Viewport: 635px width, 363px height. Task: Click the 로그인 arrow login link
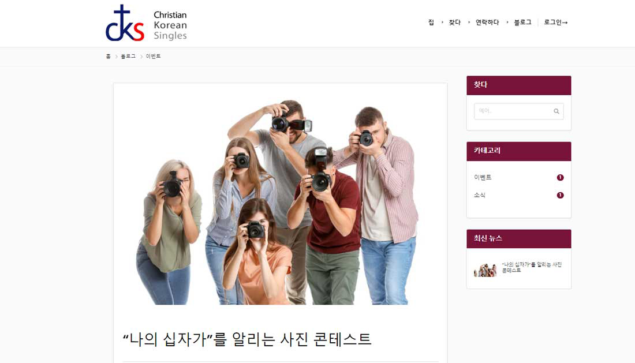pos(555,23)
